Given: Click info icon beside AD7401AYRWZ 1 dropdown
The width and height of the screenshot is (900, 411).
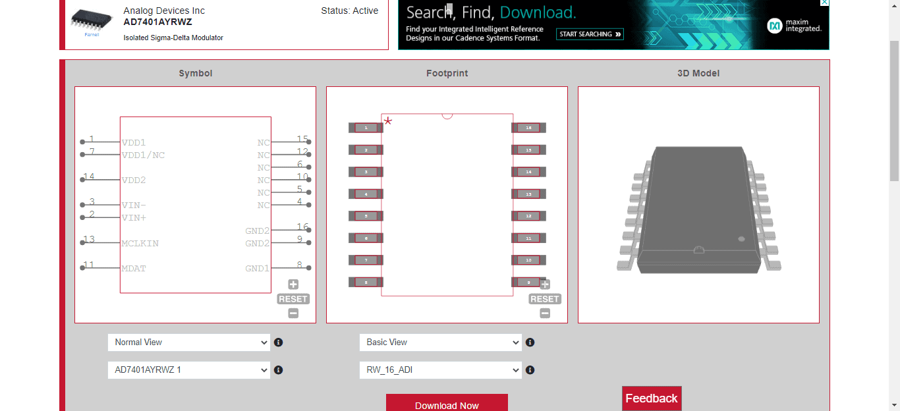Looking at the screenshot, I should pyautogui.click(x=278, y=370).
